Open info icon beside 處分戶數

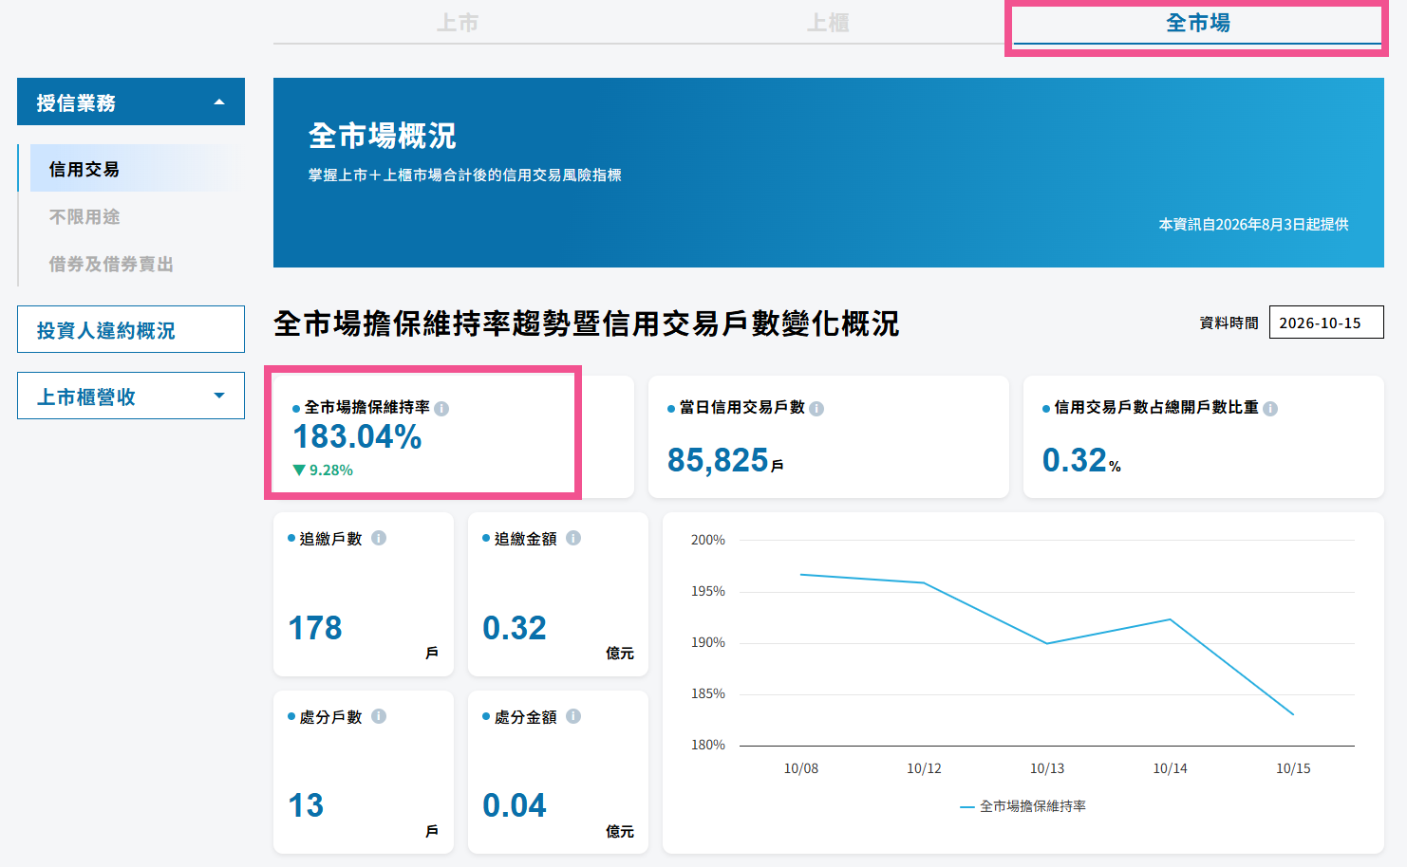pos(379,716)
